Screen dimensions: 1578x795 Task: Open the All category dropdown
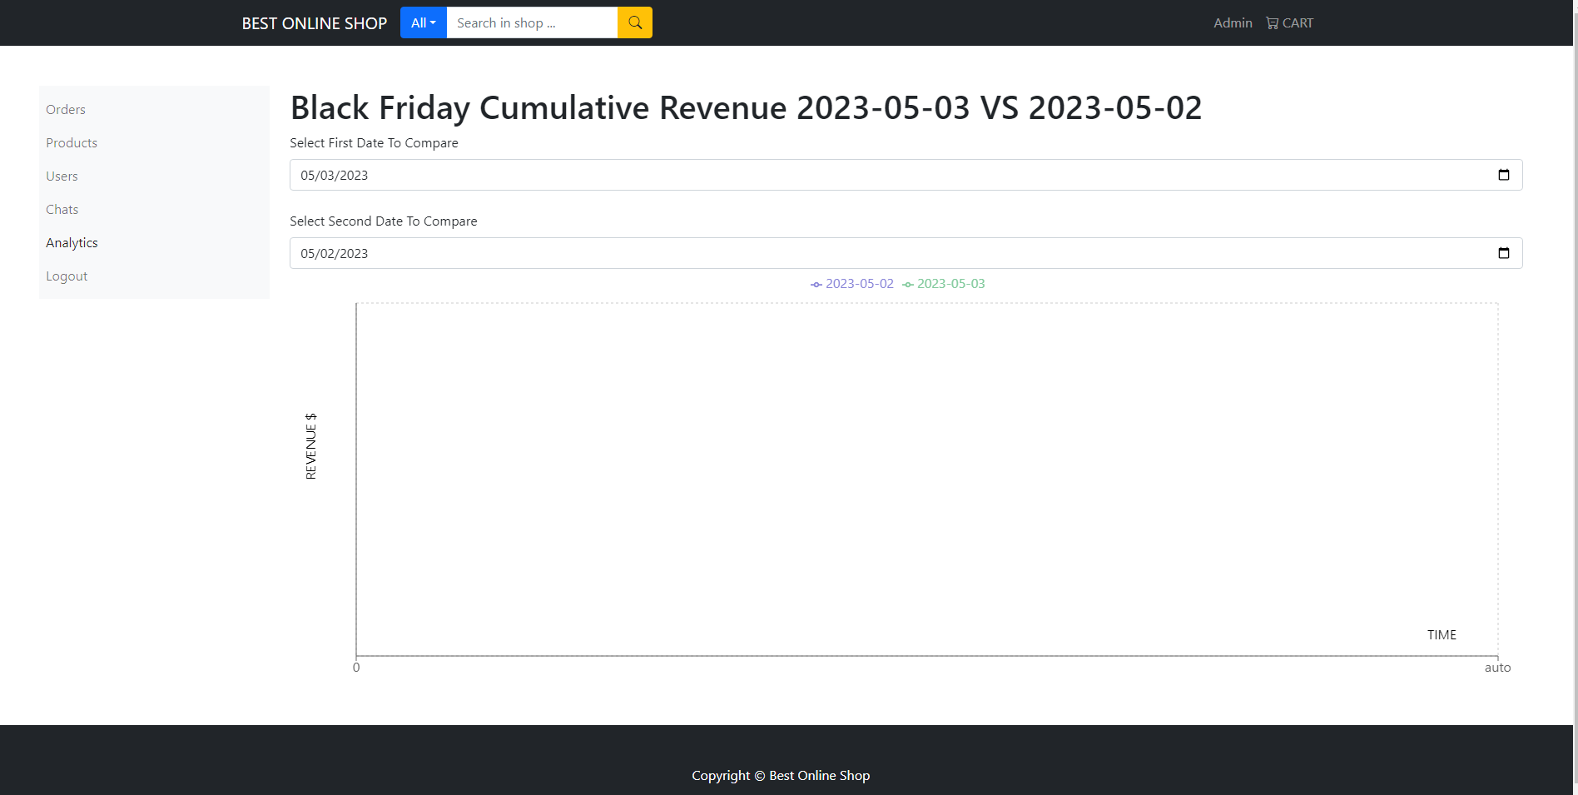423,22
